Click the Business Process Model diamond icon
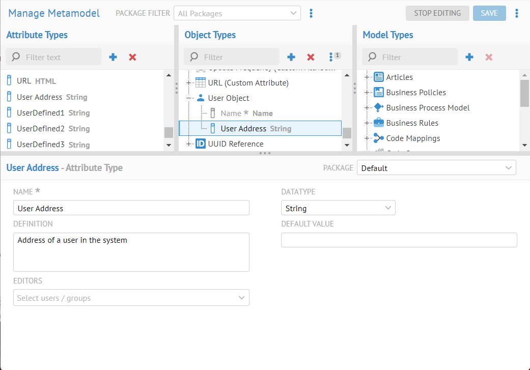 point(378,107)
